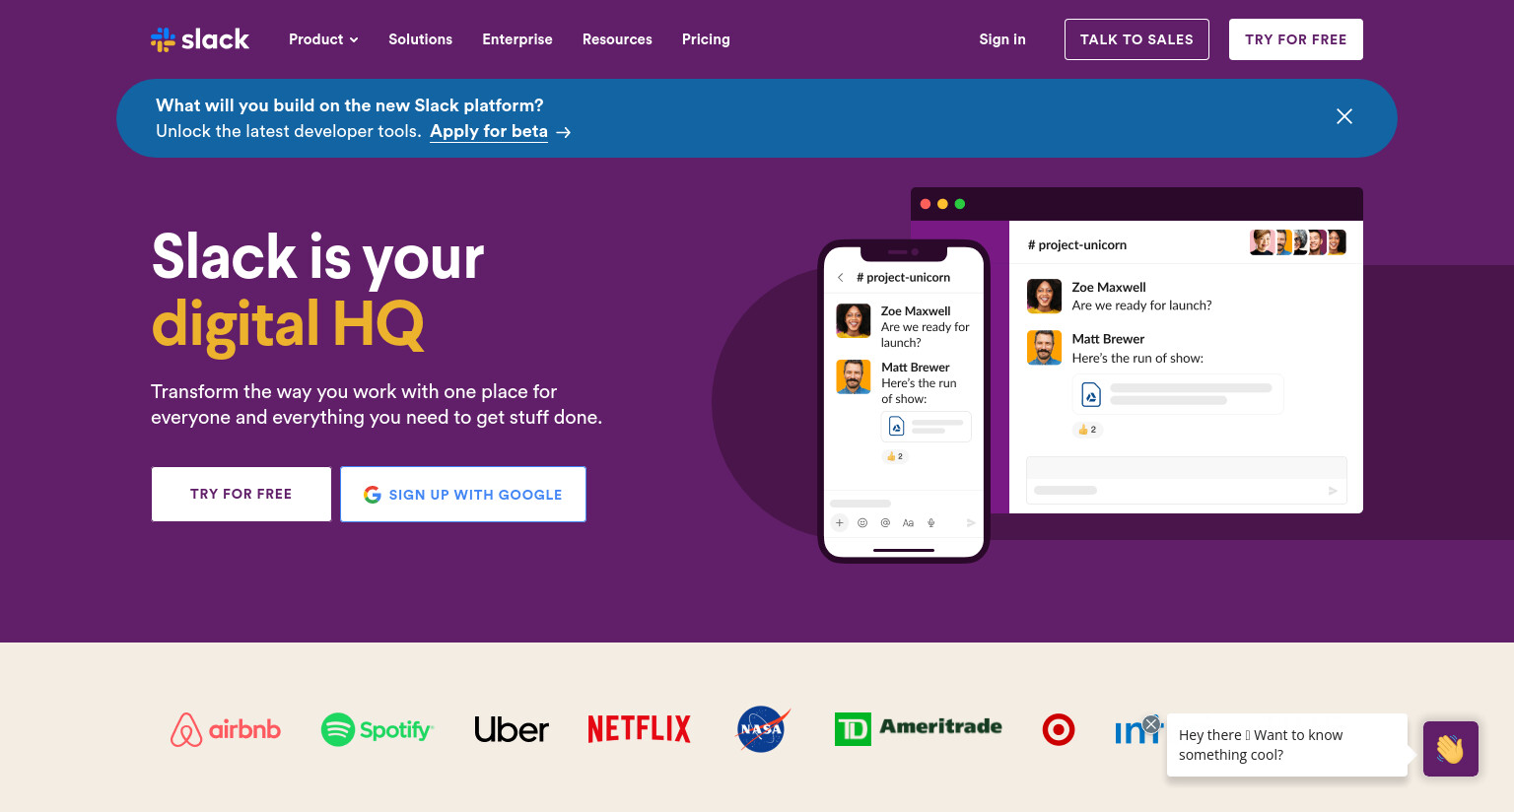
Task: Click the file attachment icon on phone
Action: (896, 426)
